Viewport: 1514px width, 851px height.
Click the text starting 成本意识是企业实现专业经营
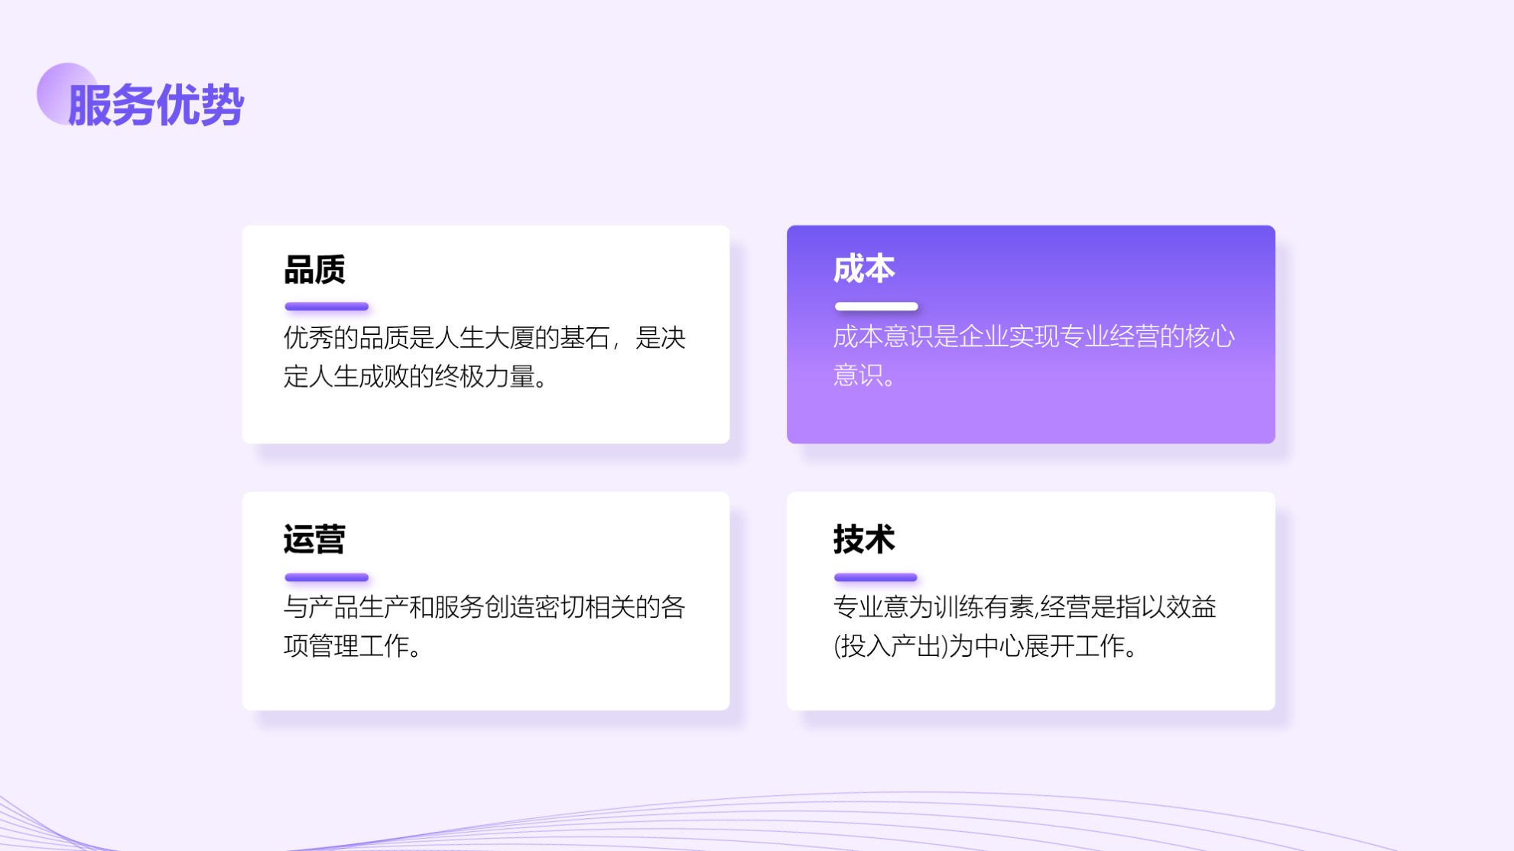pos(1034,356)
